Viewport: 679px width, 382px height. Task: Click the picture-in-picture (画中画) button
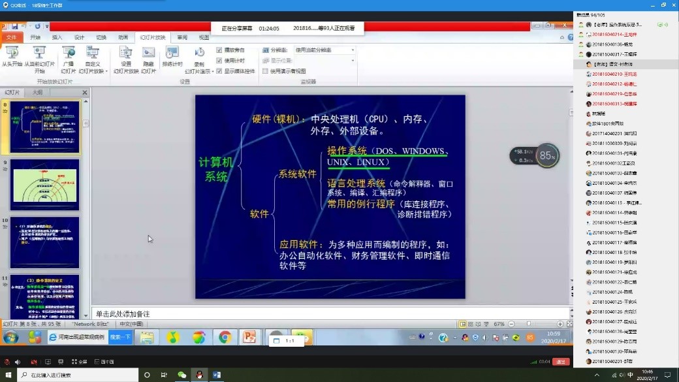click(x=104, y=362)
